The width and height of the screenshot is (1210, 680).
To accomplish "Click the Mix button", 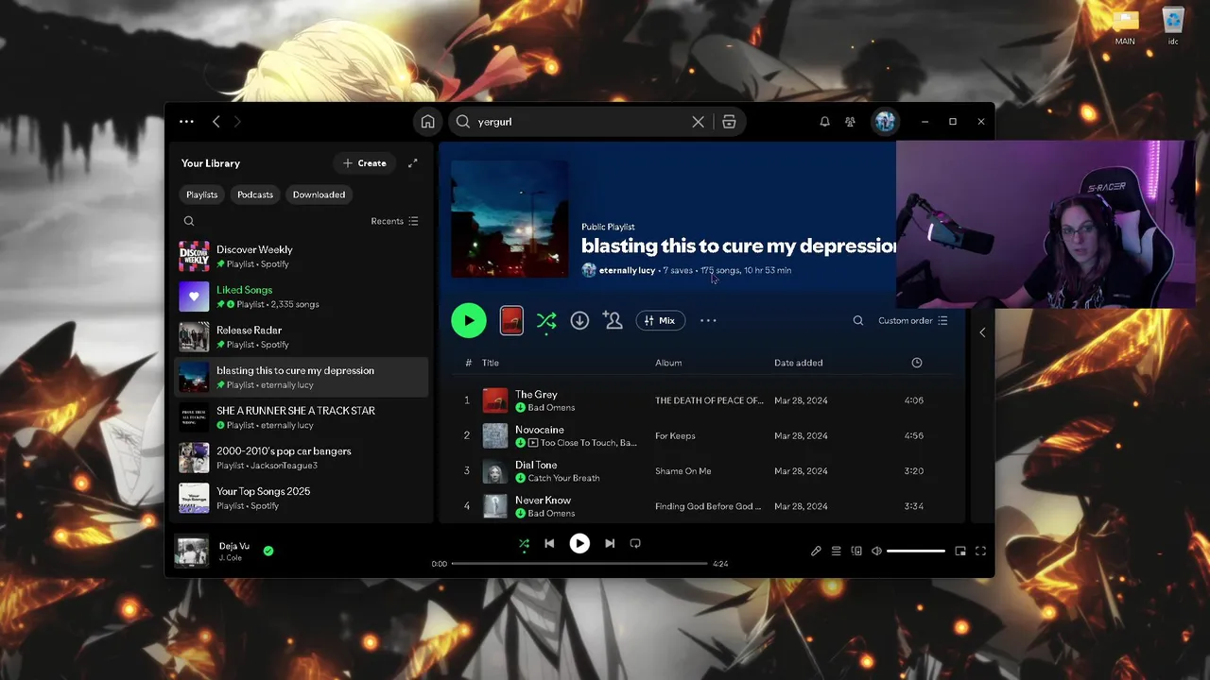I will coord(660,321).
